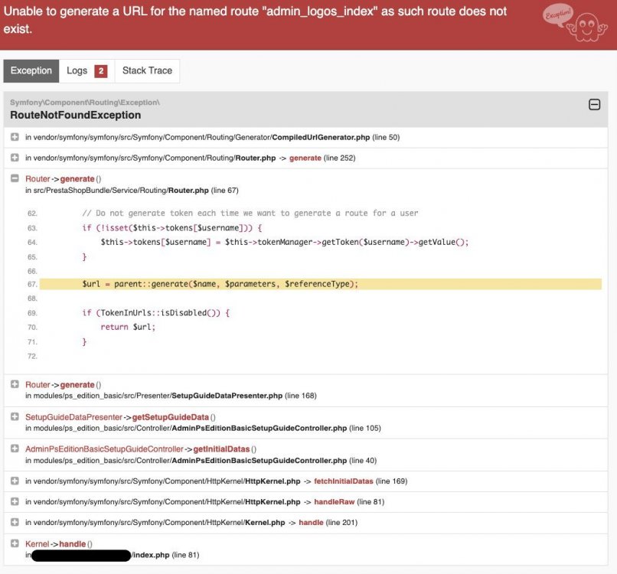
Task: Click the SetupGuideDataPresenter.php file name
Action: tap(227, 396)
